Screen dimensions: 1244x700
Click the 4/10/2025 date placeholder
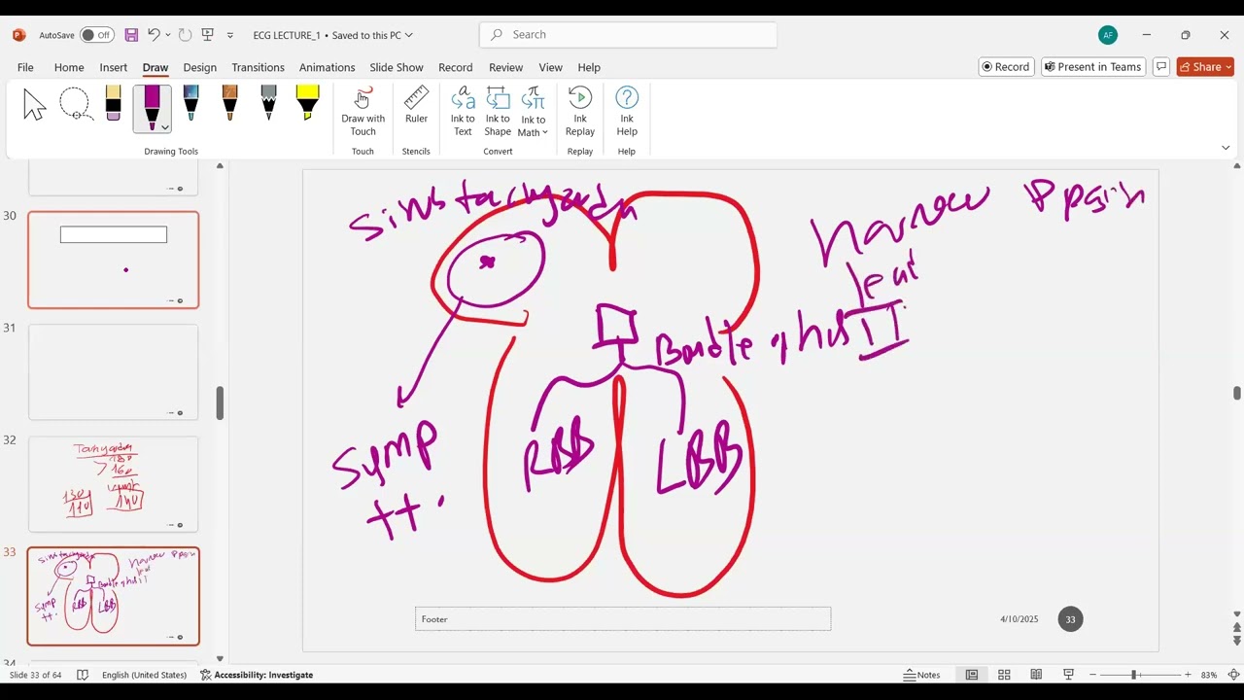[1019, 619]
